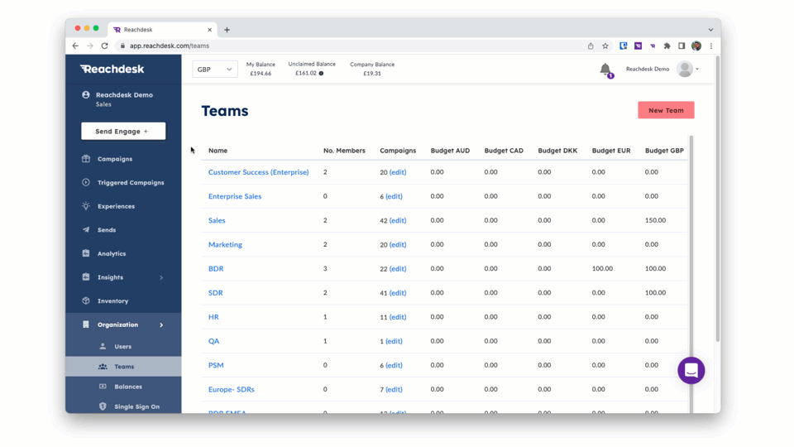Image resolution: width=794 pixels, height=447 pixels.
Task: Open the SDR team link
Action: click(x=215, y=293)
